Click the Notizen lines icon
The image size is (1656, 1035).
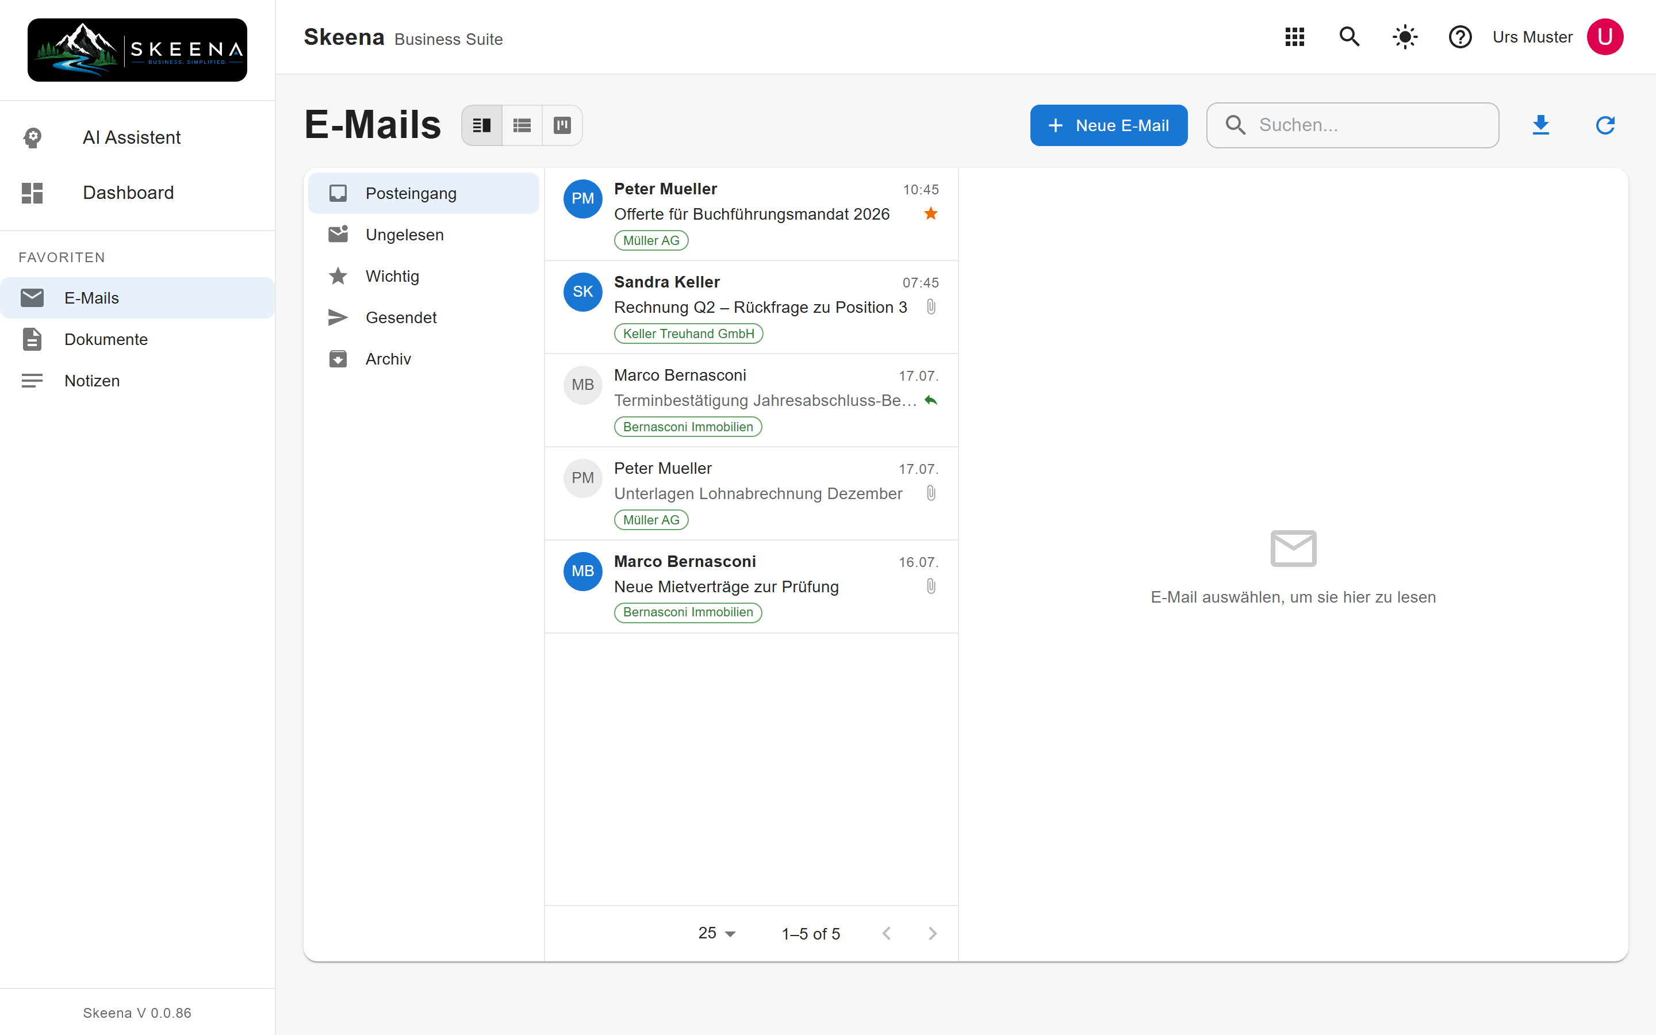pyautogui.click(x=32, y=381)
